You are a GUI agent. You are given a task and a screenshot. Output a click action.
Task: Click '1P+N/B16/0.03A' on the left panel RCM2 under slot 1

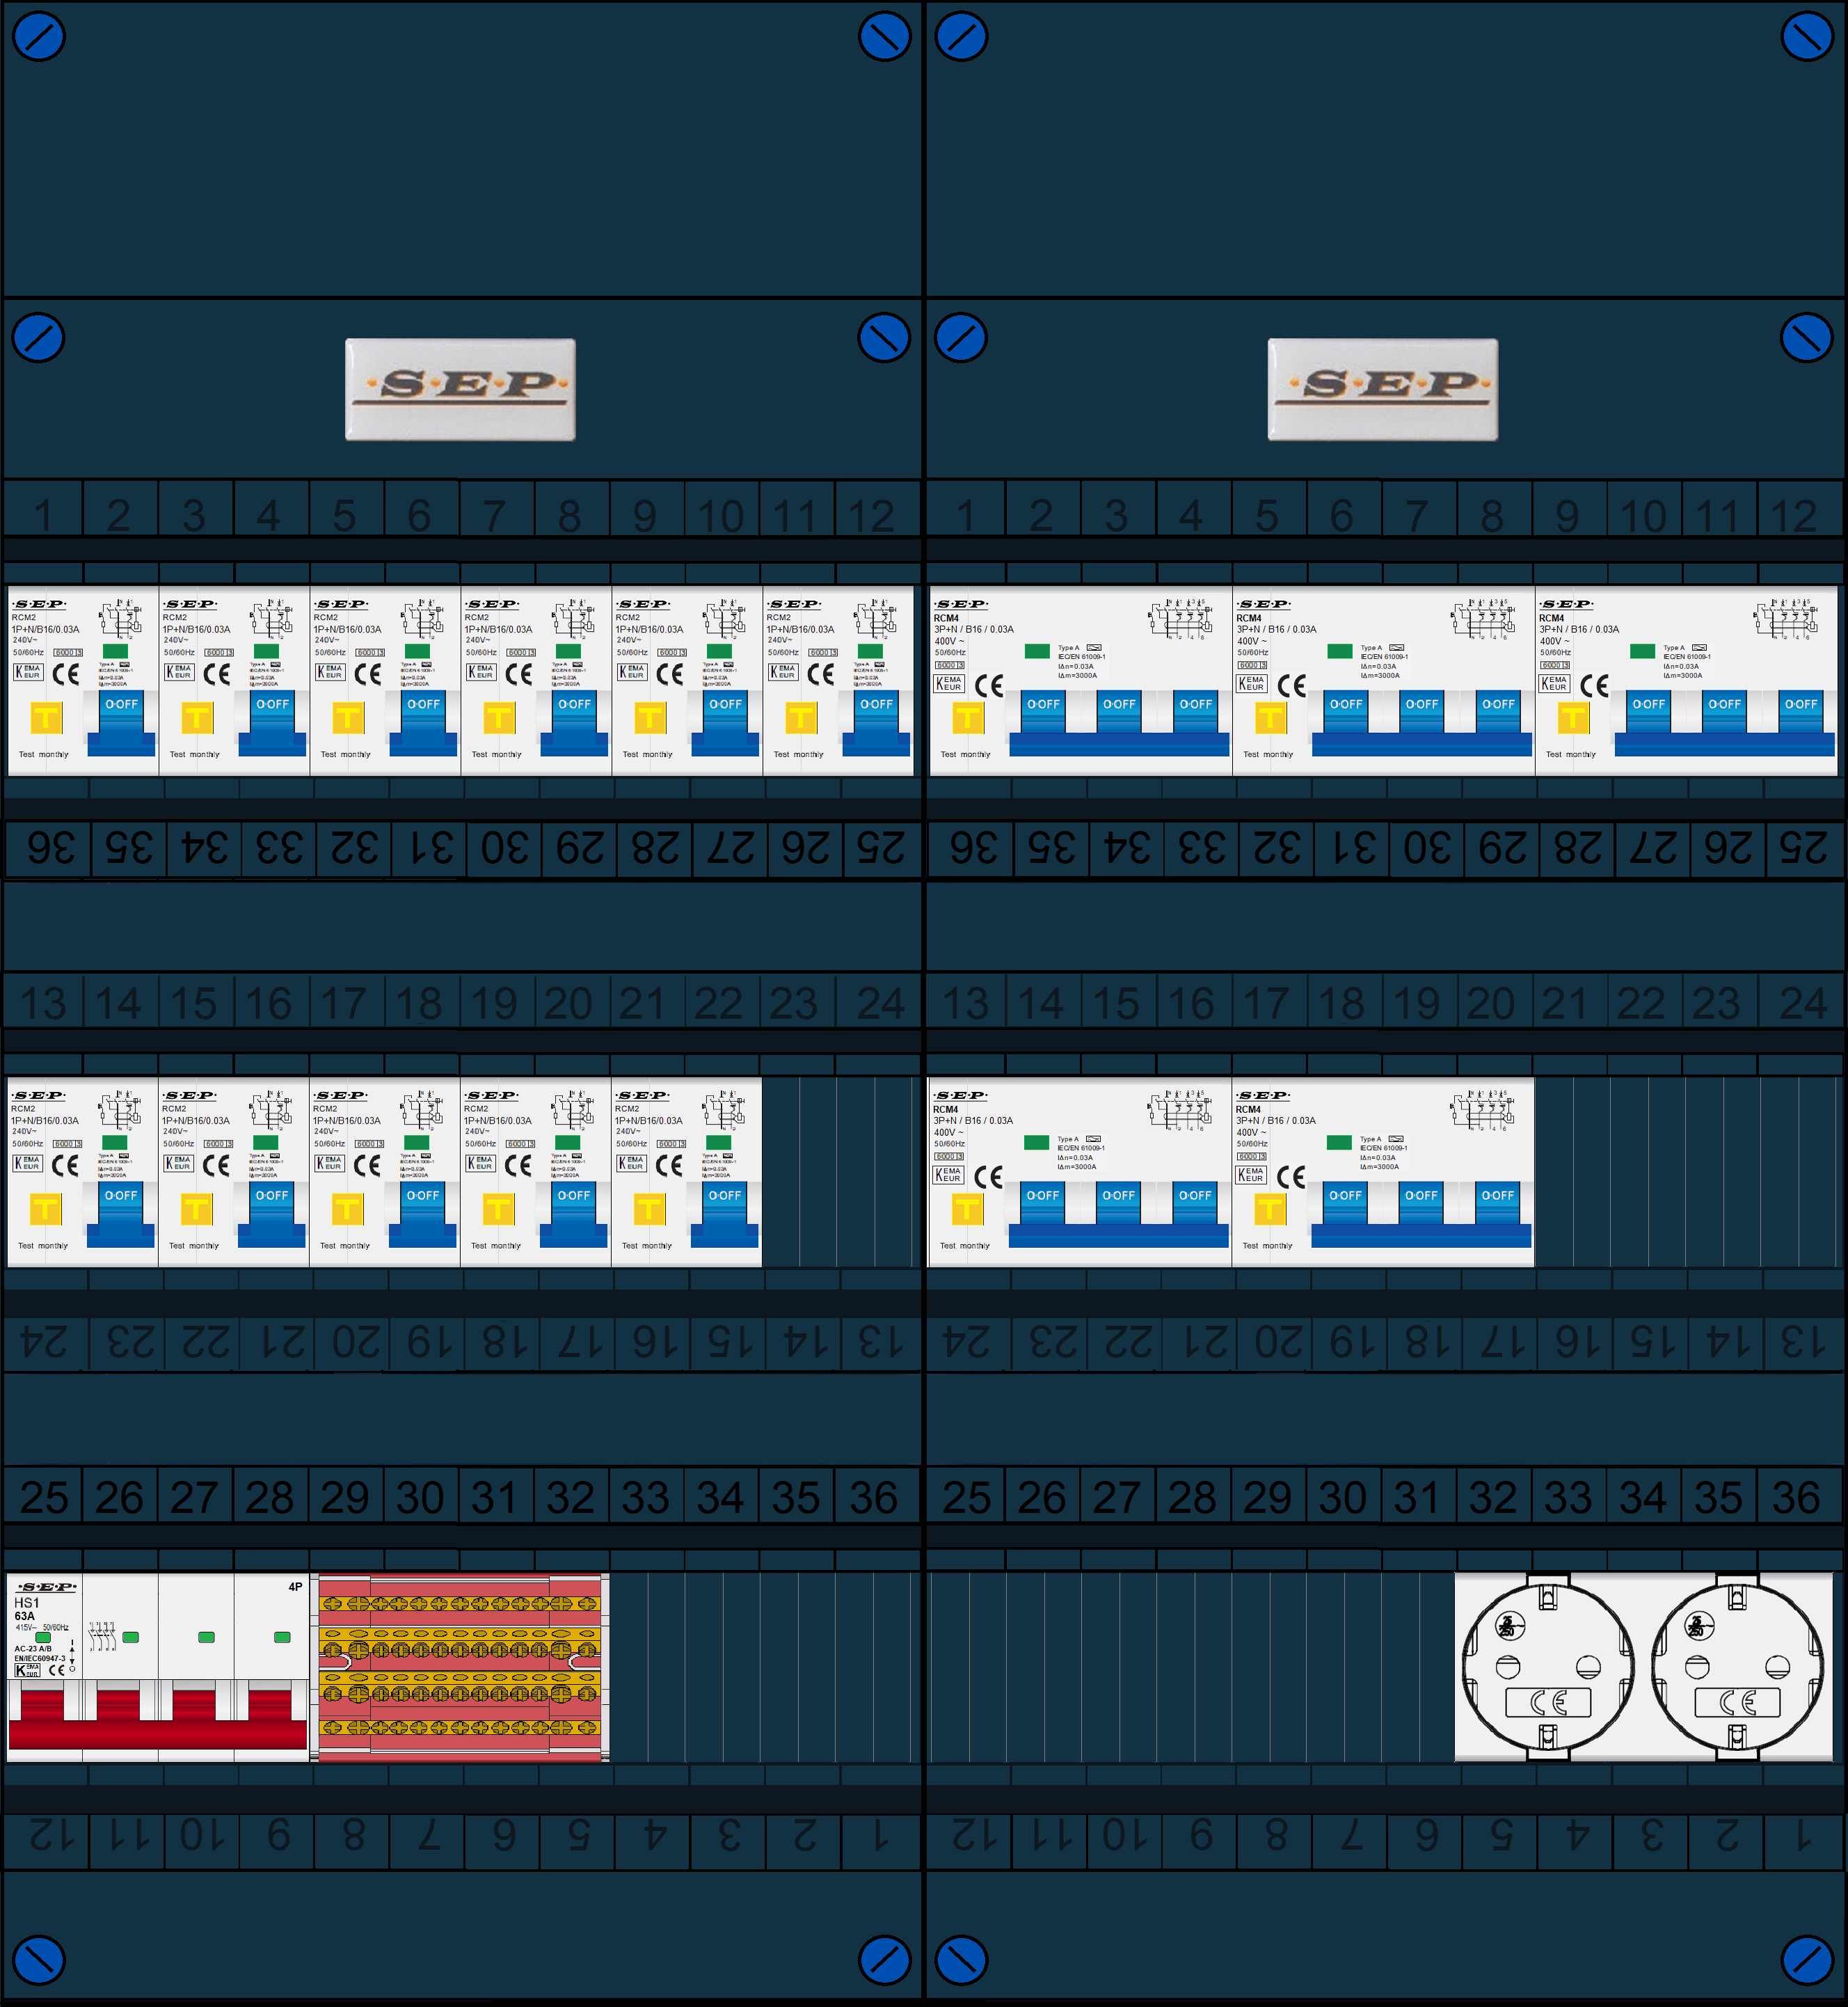click(x=46, y=629)
